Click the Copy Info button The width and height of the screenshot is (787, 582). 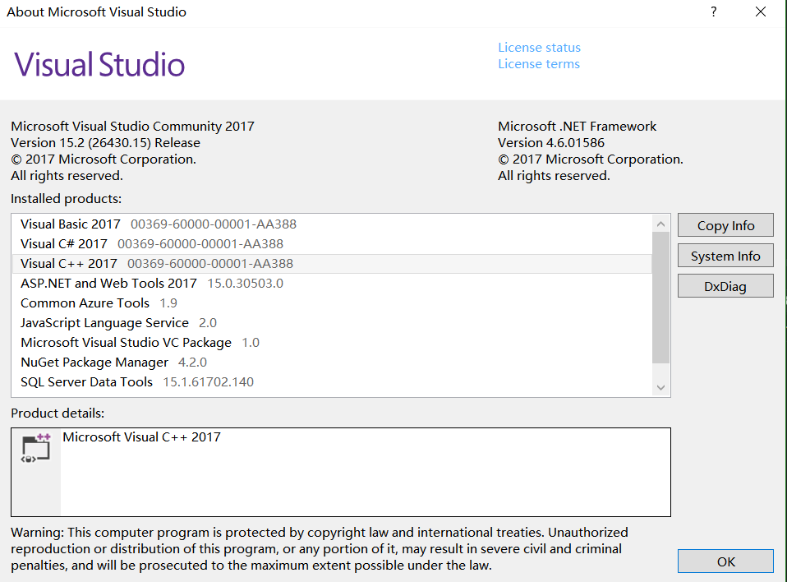(x=725, y=225)
